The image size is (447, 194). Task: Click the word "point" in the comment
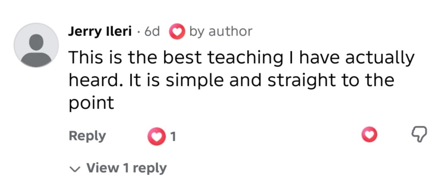91,103
